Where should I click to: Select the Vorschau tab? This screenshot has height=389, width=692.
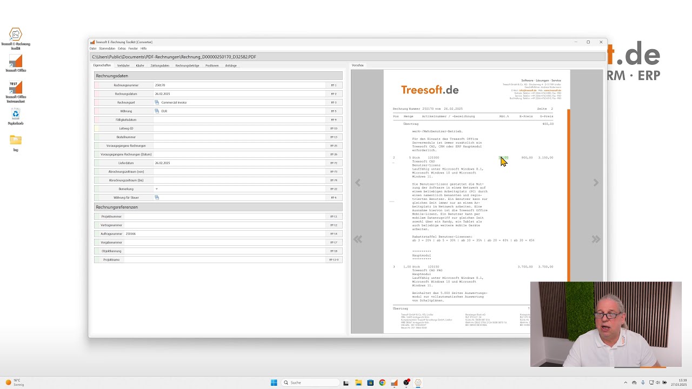coord(358,65)
